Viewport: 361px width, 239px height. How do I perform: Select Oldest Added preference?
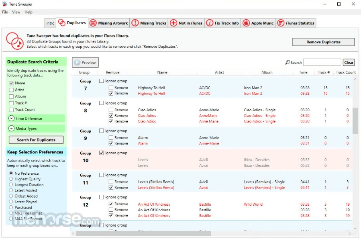coord(11,196)
